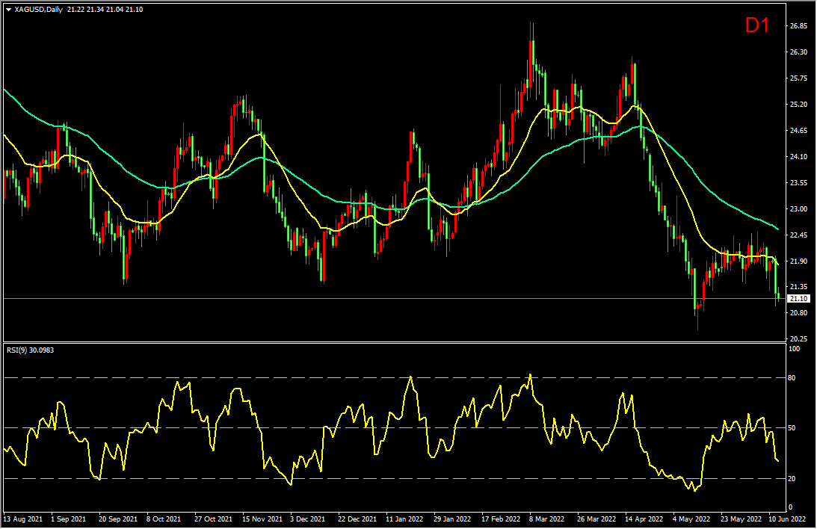The width and height of the screenshot is (817, 529).
Task: Click the RSI level label 20
Action: [x=792, y=478]
